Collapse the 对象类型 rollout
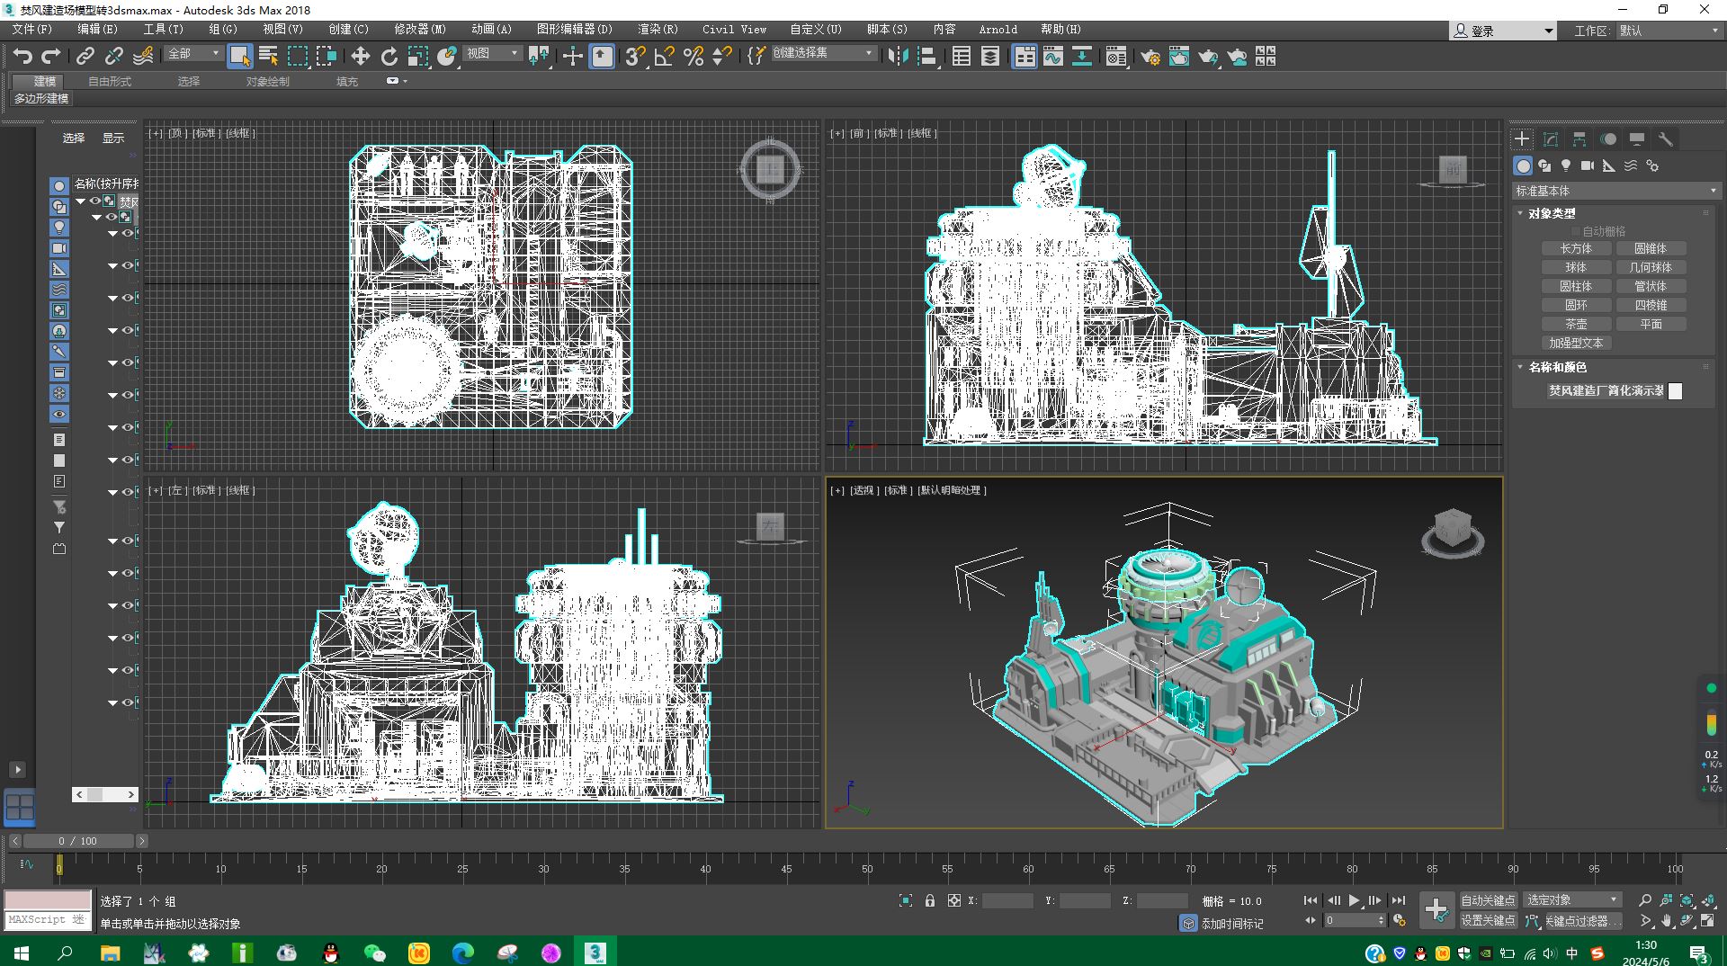The image size is (1727, 966). click(x=1551, y=213)
